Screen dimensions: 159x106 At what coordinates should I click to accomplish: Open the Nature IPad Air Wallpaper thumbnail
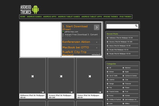point(90,76)
